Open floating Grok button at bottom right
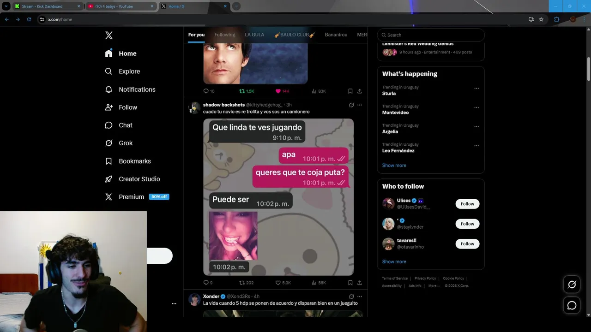The image size is (591, 332). tap(572, 285)
